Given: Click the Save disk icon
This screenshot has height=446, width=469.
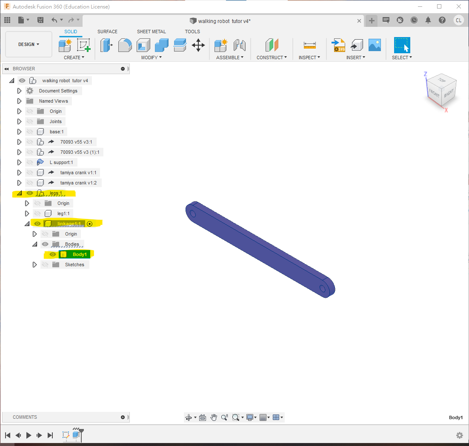Looking at the screenshot, I should point(40,20).
